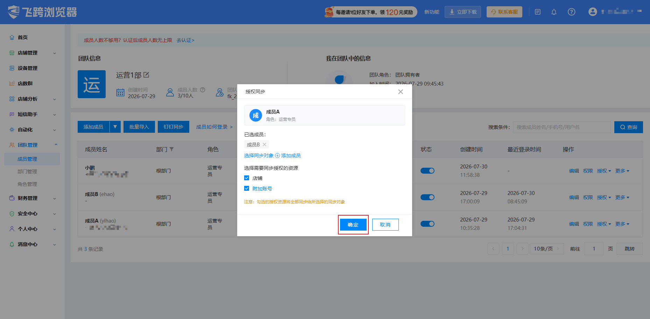Screen dimensions: 650x319
Task: Open 更多 dropdown in 成员A row
Action: [622, 224]
